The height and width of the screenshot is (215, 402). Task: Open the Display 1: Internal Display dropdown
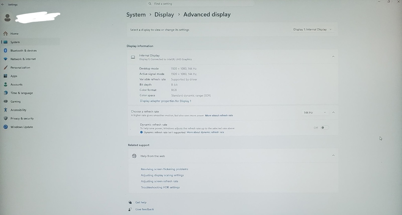point(313,29)
